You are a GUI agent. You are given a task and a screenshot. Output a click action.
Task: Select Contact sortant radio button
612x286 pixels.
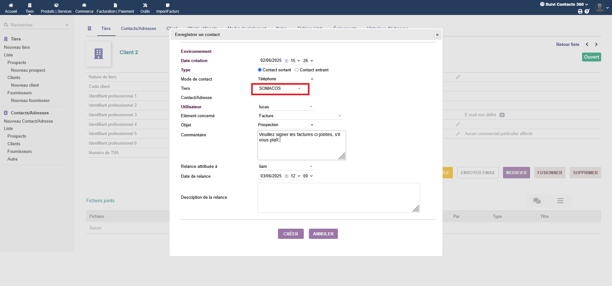coord(260,70)
